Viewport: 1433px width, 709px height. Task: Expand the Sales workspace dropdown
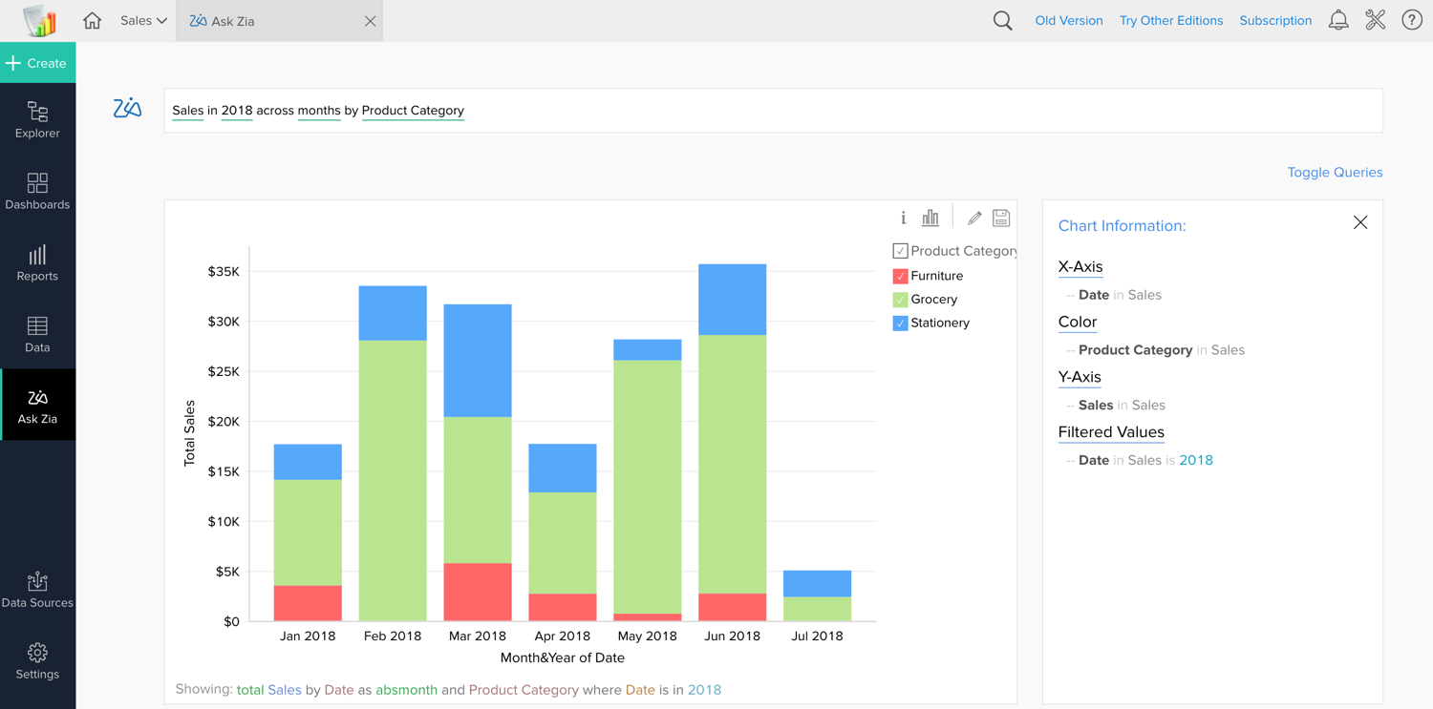[x=143, y=20]
